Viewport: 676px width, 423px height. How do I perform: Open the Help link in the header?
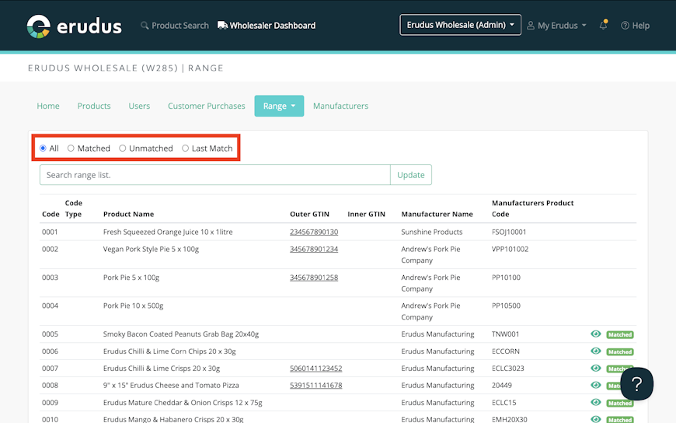[635, 26]
